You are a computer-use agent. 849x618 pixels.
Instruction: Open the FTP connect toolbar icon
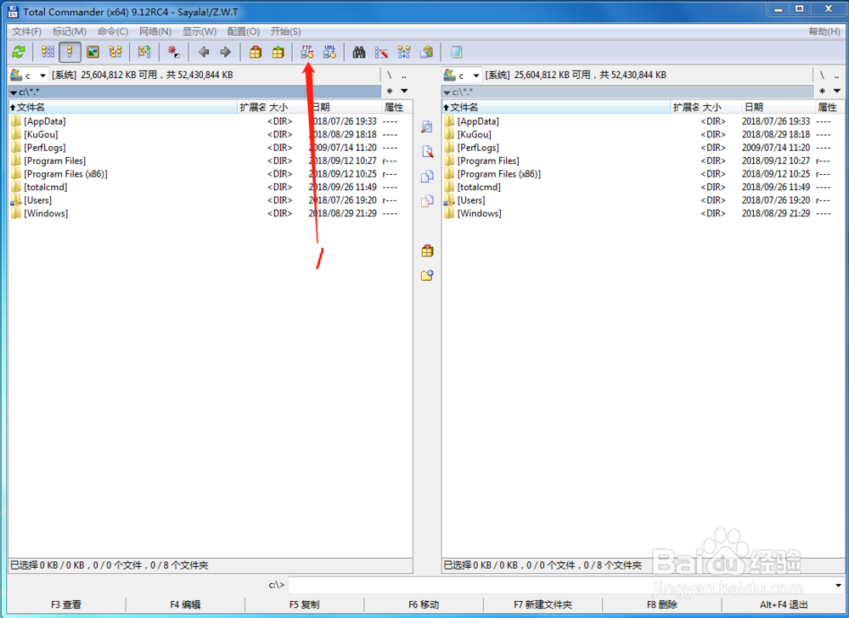click(x=307, y=52)
